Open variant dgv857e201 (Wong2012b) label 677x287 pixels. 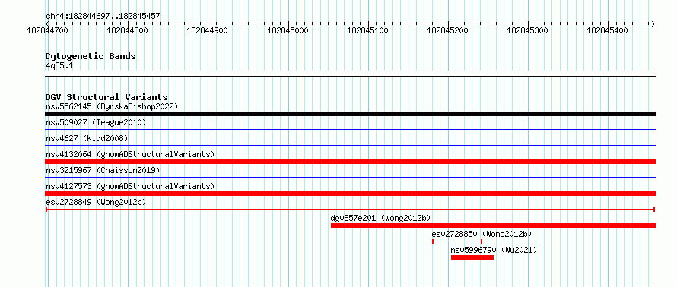381,218
